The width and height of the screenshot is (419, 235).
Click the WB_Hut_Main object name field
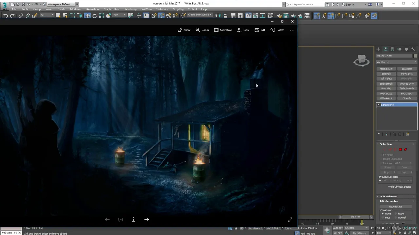pyautogui.click(x=394, y=56)
